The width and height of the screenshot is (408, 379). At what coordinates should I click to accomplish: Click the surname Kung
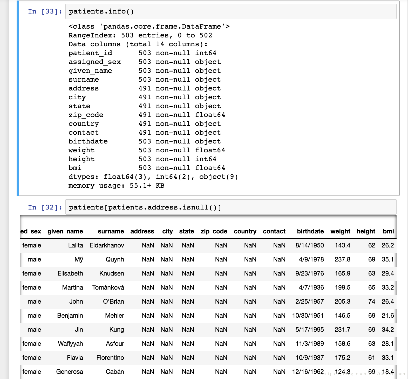pos(117,330)
